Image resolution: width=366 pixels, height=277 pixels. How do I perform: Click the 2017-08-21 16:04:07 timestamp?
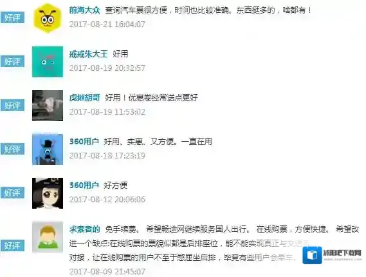[107, 24]
